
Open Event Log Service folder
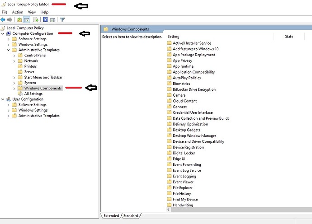point(187,170)
